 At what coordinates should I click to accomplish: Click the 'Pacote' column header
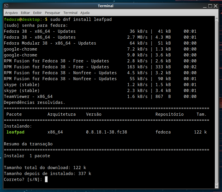pos(14,114)
